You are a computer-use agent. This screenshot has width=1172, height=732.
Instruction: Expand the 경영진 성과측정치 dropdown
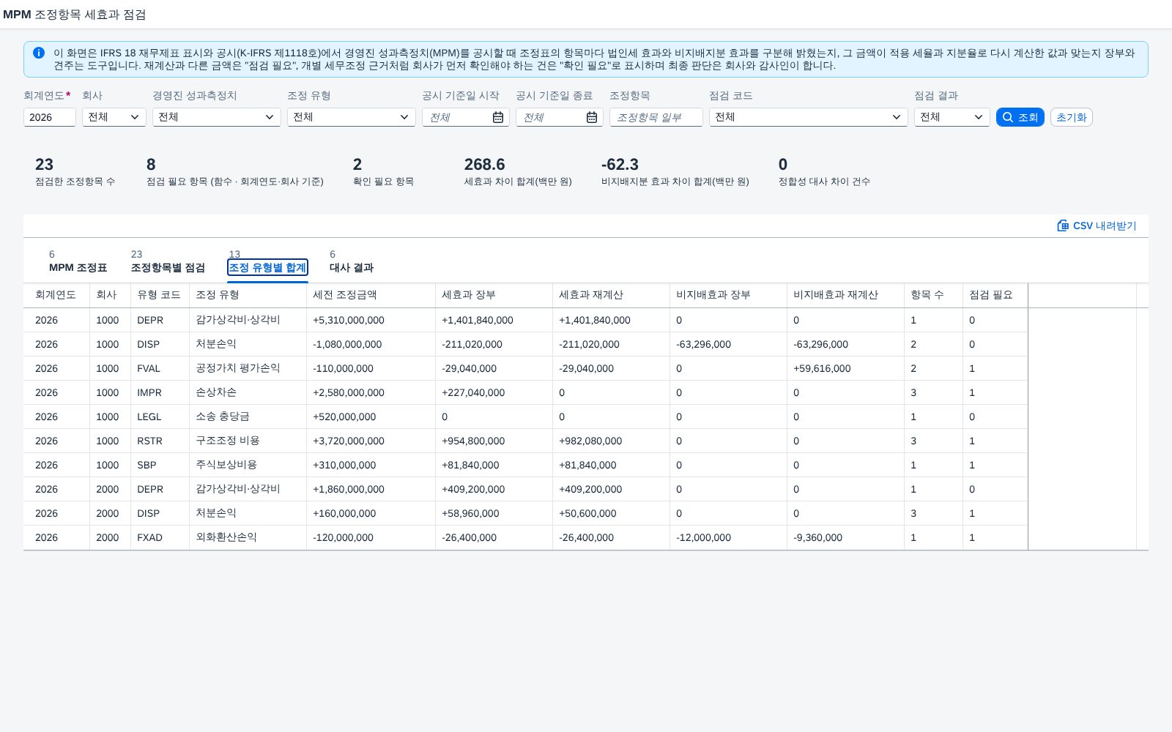pos(217,117)
